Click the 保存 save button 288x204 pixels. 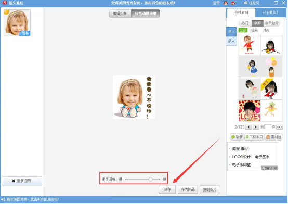(x=167, y=189)
